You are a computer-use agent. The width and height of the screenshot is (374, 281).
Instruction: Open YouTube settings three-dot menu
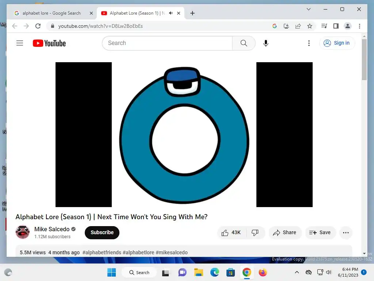[x=309, y=43]
